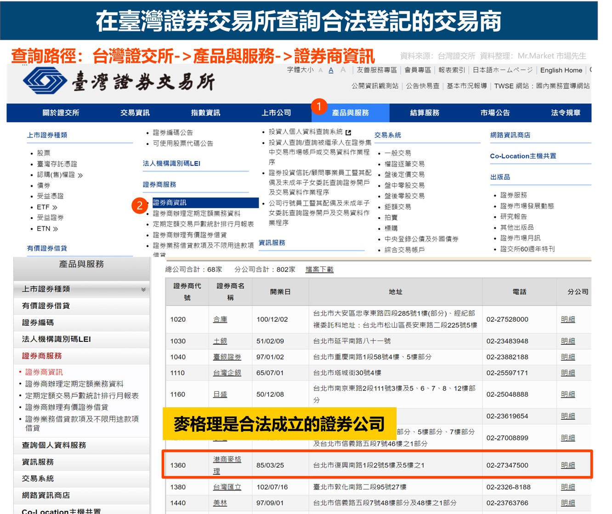Screen dimensions: 612x514
Task: Open 可使用股票代碼公告 link
Action: (x=183, y=144)
